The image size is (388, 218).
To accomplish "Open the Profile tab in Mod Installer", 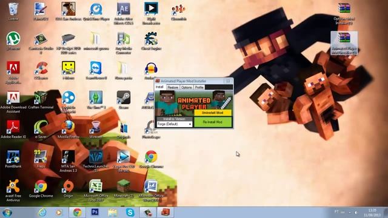I will 199,87.
